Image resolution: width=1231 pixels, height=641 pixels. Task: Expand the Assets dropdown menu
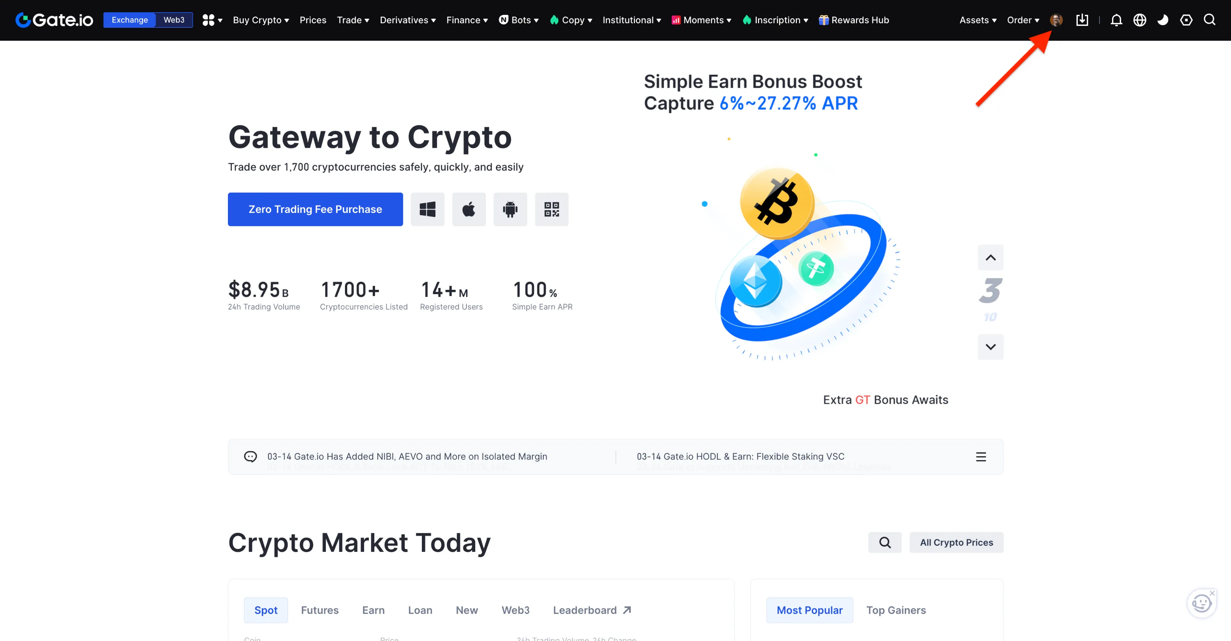point(975,19)
